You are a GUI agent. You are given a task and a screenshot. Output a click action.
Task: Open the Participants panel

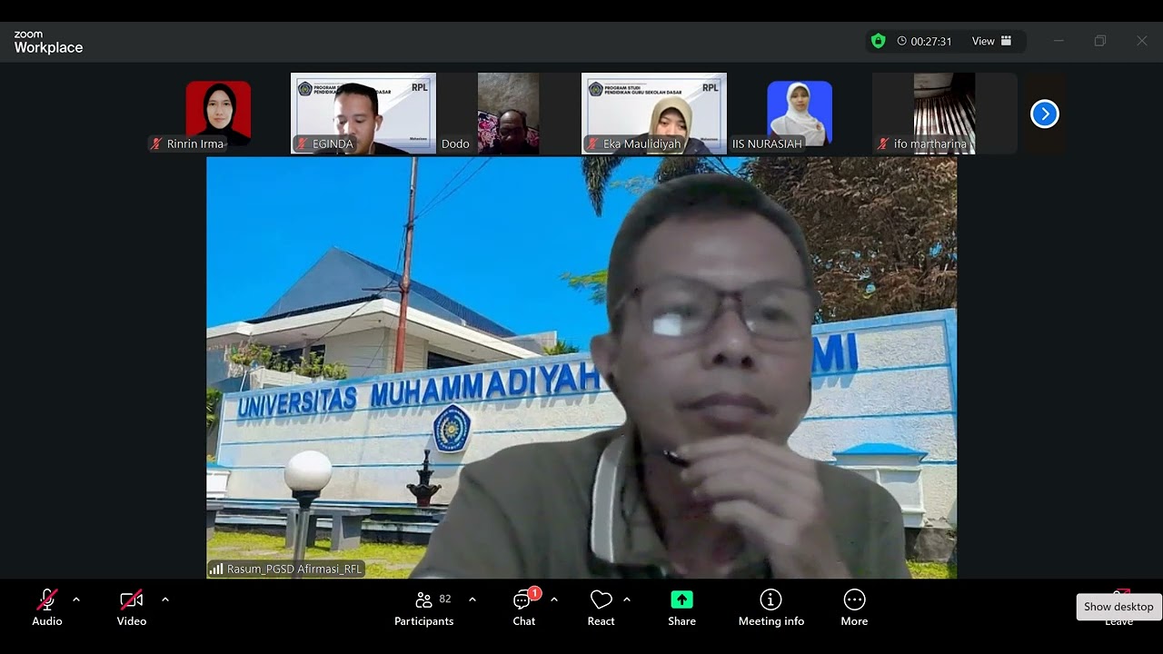(x=423, y=608)
